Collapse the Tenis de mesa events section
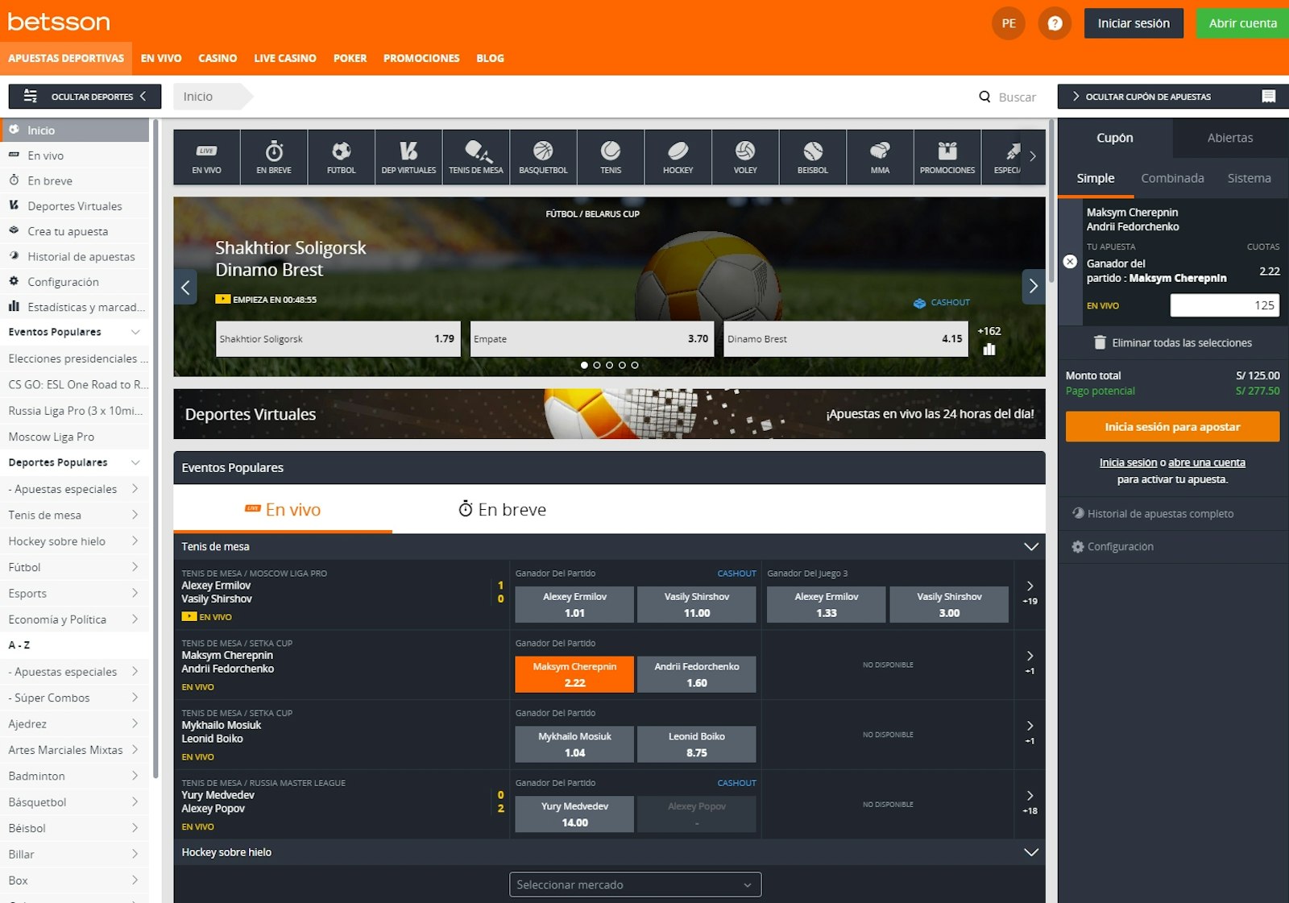 [x=1030, y=546]
